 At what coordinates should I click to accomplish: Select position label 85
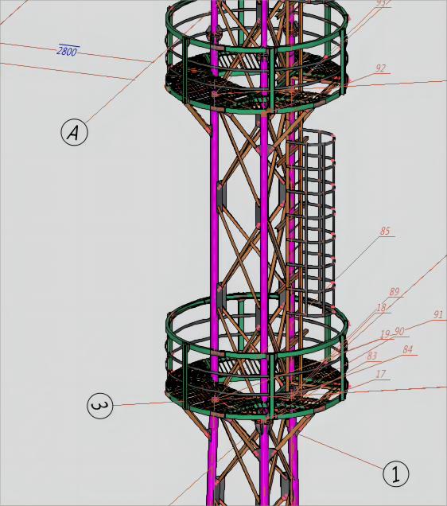(385, 231)
